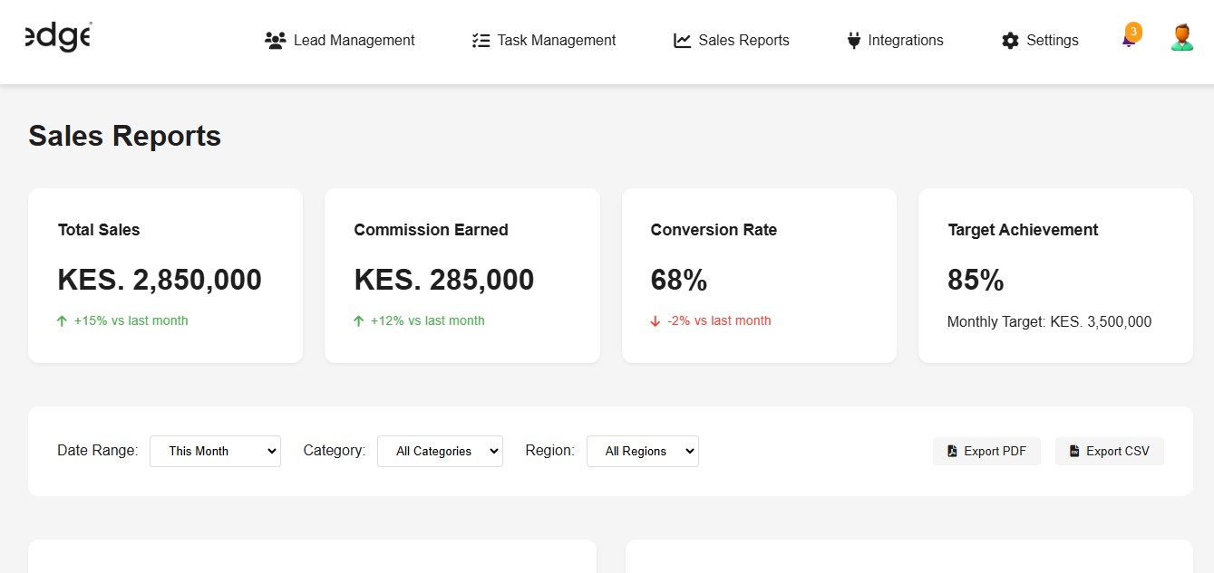The height and width of the screenshot is (573, 1214).
Task: Open the Region dropdown
Action: click(643, 451)
